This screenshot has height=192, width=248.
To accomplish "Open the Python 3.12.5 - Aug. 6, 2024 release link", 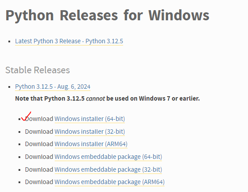I will point(53,87).
